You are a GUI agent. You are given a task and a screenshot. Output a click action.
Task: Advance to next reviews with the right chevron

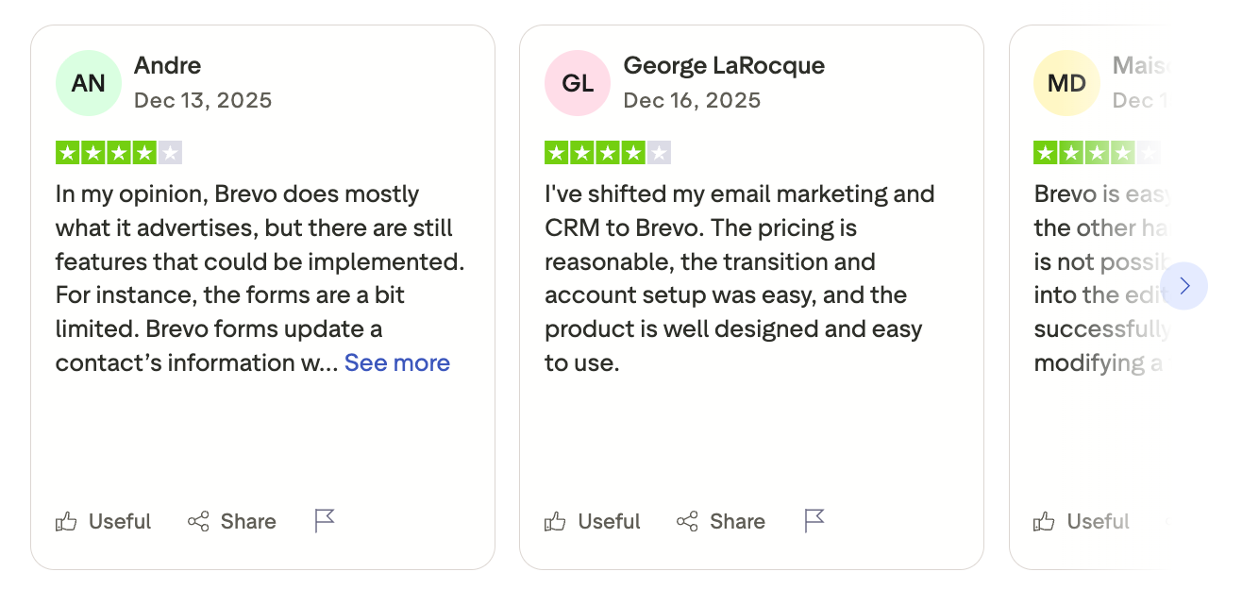tap(1184, 286)
